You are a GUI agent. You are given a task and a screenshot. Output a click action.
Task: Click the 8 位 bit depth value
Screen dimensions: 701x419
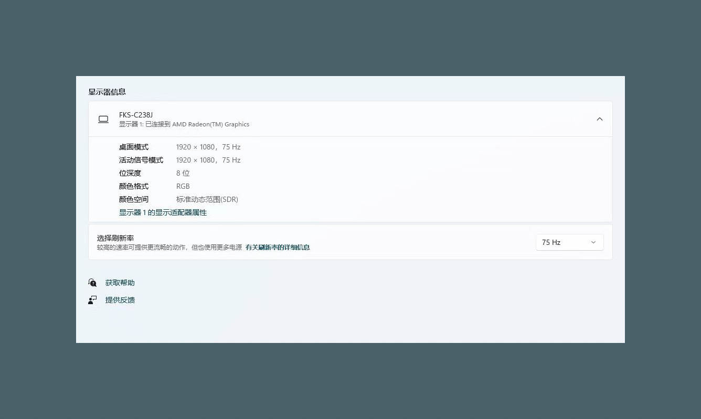click(x=183, y=173)
